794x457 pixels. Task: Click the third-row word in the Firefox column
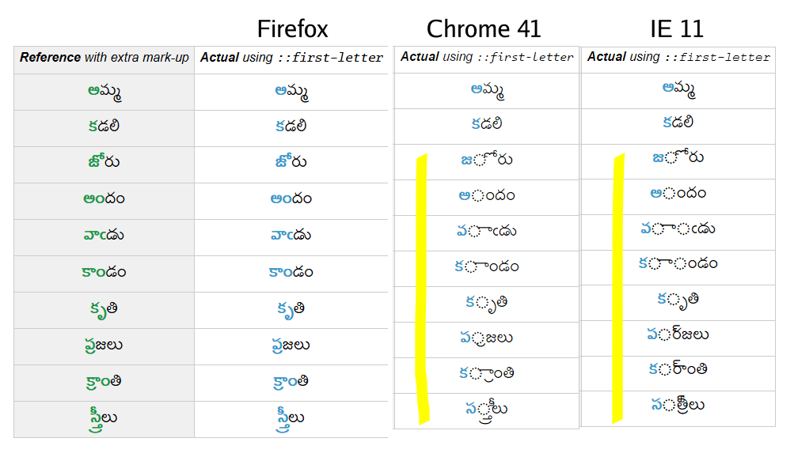(x=291, y=161)
